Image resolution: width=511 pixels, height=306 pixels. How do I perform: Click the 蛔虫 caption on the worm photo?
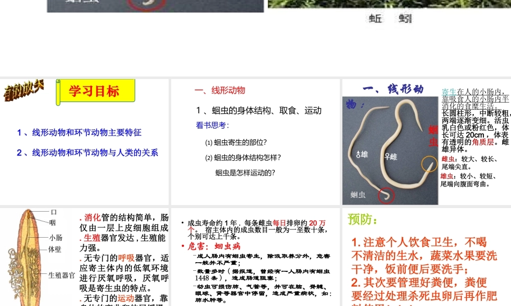358,195
